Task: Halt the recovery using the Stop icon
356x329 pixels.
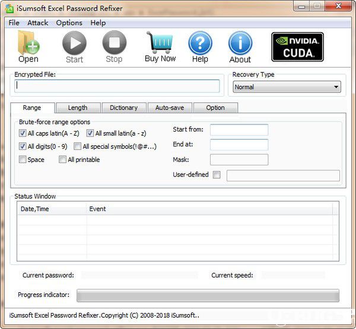Action: 114,47
